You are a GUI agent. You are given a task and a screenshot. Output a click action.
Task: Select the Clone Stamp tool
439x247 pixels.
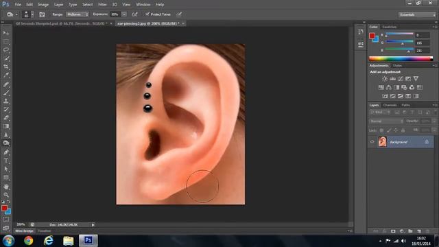[x=6, y=101]
